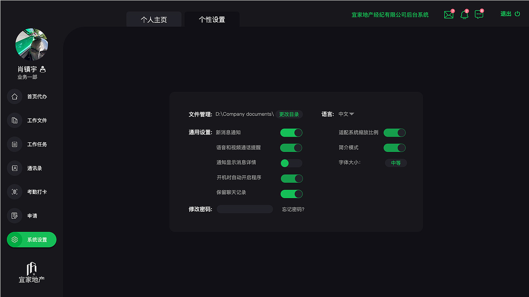Click the 通讯录 contacts icon

14,168
